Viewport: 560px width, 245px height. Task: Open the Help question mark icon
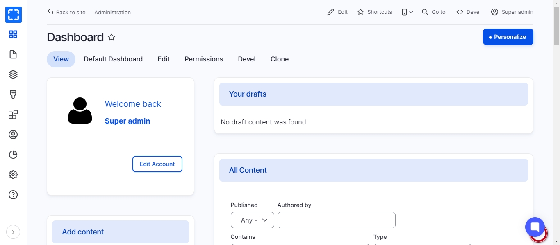[13, 195]
